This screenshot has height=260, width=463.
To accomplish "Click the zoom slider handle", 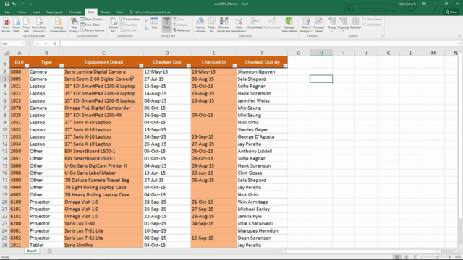I will [438, 257].
